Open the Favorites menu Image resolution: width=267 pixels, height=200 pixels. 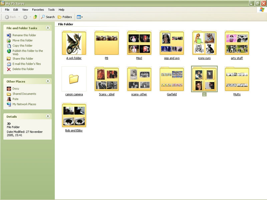(38, 10)
